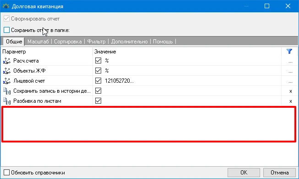Click the Сохранить запись в истории row icon
This screenshot has width=299, height=179.
pyautogui.click(x=7, y=91)
